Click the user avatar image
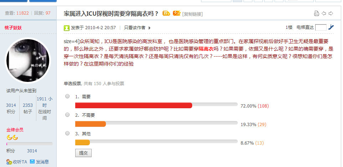The height and width of the screenshot is (167, 343). click(28, 61)
